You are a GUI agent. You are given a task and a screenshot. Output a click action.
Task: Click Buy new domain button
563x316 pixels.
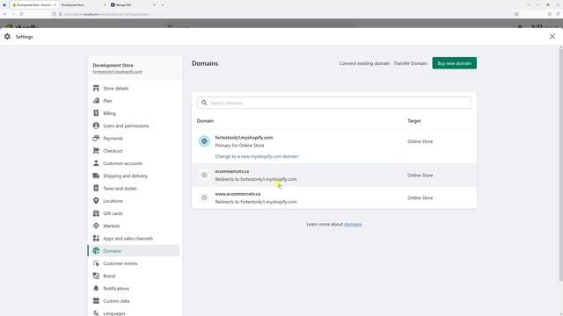[x=454, y=63]
